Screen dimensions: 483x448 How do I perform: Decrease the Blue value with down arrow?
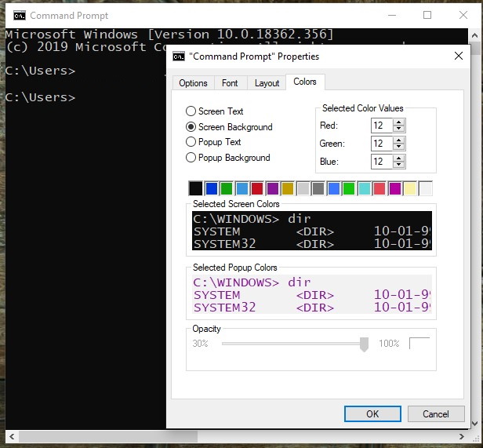(398, 165)
